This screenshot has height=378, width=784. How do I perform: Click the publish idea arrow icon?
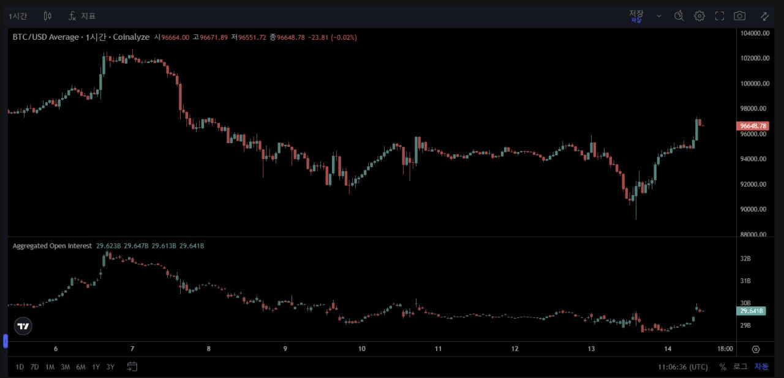(764, 16)
